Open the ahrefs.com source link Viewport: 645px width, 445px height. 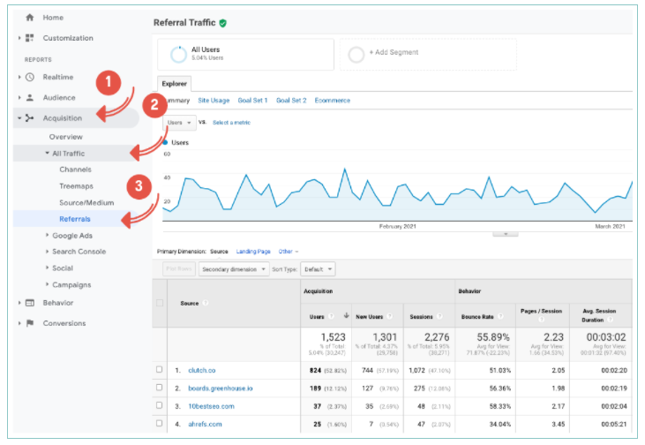coord(205,424)
